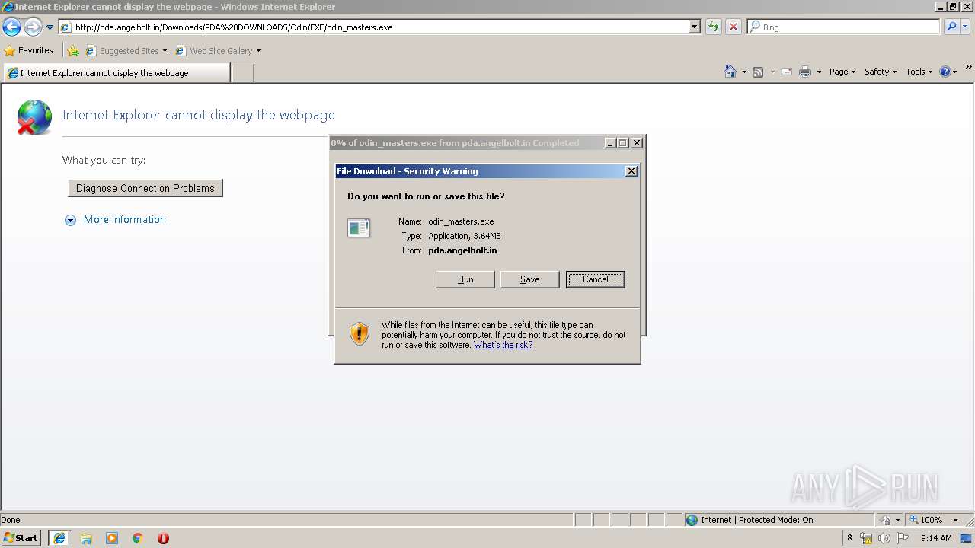Click the Stop loading red X icon
This screenshot has width=975, height=548.
coord(733,27)
